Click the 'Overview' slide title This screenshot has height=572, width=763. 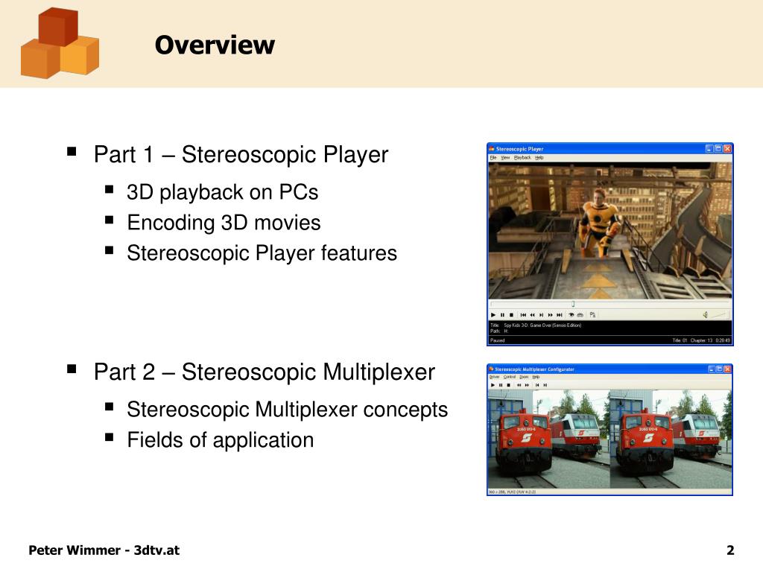point(215,45)
